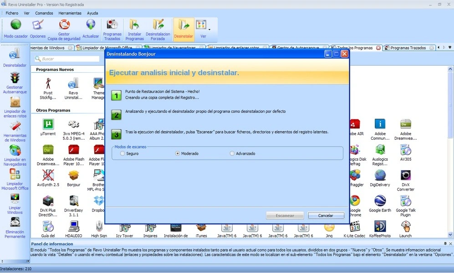Select the Bonjour program icon

74,178
